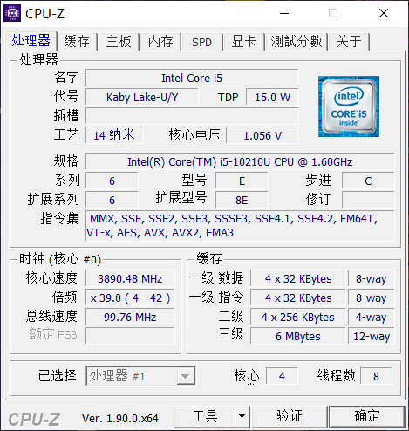This screenshot has height=431, width=409.
Task: Click the bus speed 99.76 MHz
Action: pos(130,317)
